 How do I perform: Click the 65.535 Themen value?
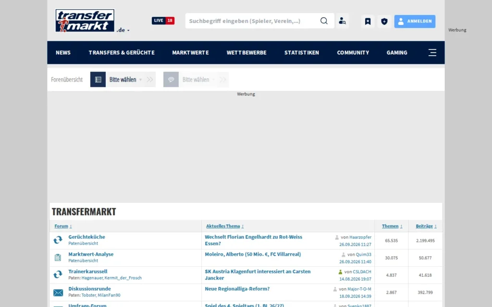(391, 241)
